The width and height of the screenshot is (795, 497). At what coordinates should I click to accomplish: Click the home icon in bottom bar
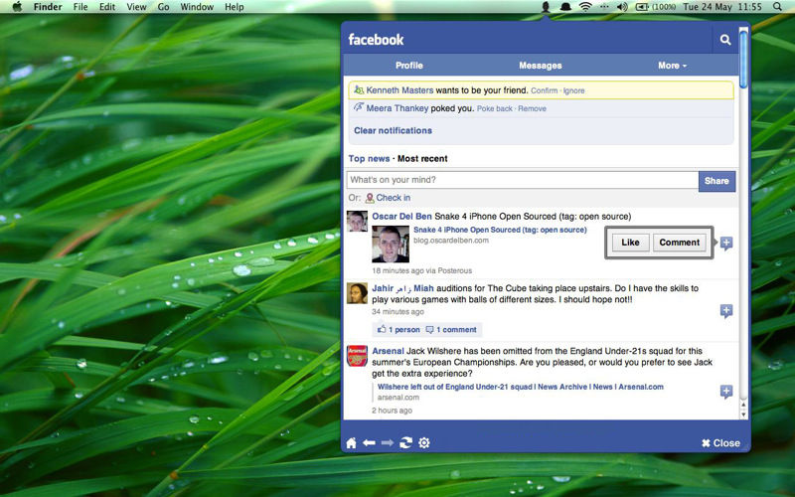351,442
